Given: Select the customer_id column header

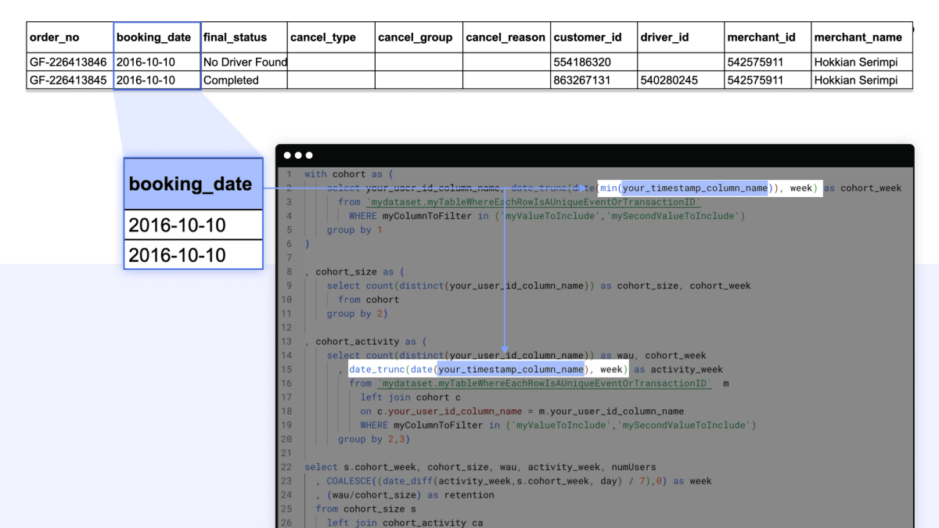Looking at the screenshot, I should click(588, 37).
